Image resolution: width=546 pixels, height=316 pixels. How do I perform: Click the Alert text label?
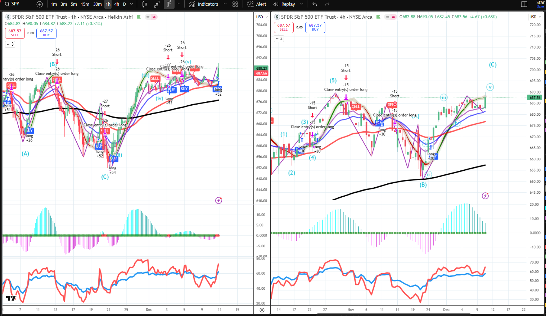pos(261,4)
